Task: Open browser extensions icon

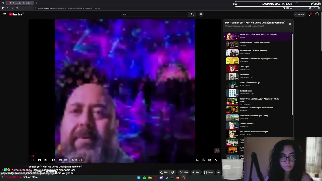Action: pyautogui.click(x=314, y=8)
